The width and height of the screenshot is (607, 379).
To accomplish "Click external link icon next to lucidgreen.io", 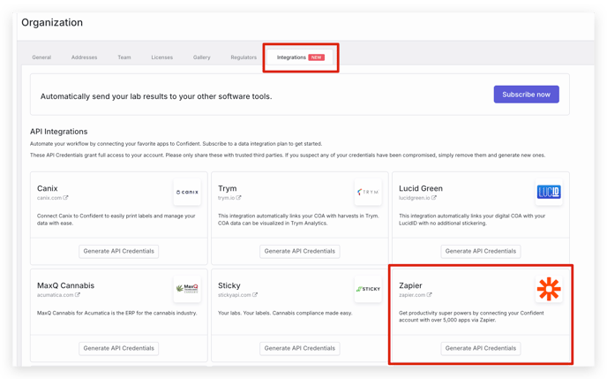I will click(x=434, y=197).
